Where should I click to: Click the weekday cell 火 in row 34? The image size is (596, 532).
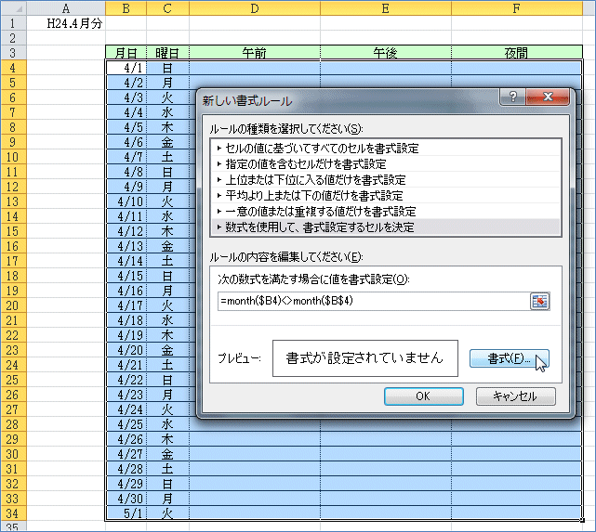tap(167, 513)
